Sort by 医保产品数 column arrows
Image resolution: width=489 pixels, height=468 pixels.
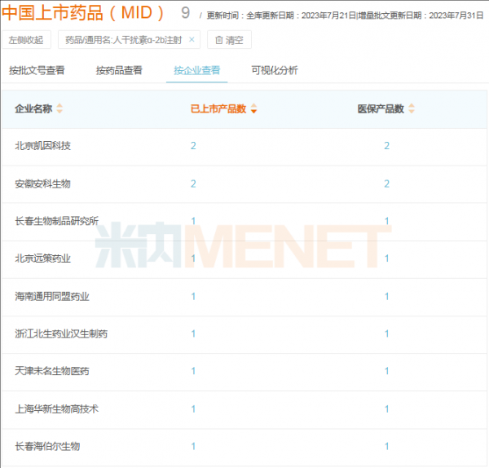click(x=412, y=109)
